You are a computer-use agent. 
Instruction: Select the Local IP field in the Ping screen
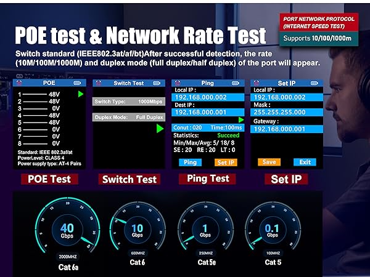[208, 97]
